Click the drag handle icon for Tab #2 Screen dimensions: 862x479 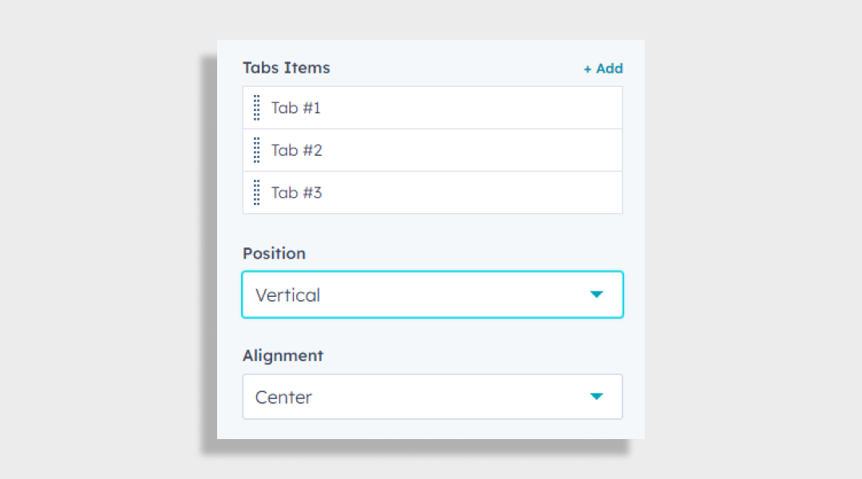click(x=256, y=149)
